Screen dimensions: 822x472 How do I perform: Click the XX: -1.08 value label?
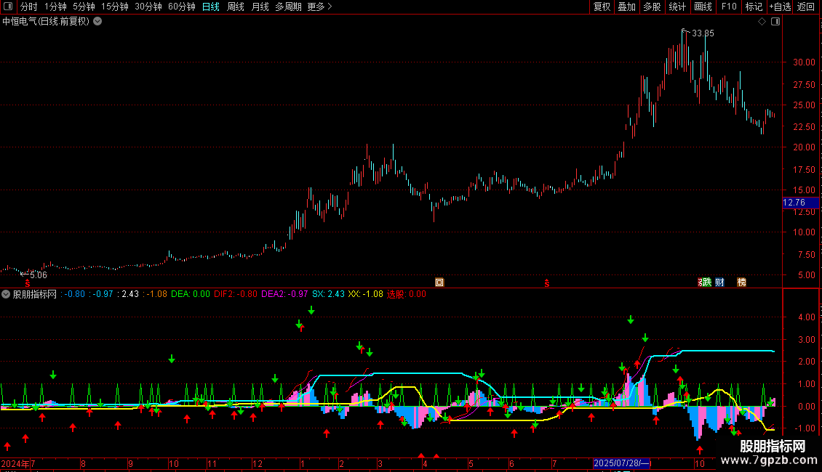coord(365,294)
